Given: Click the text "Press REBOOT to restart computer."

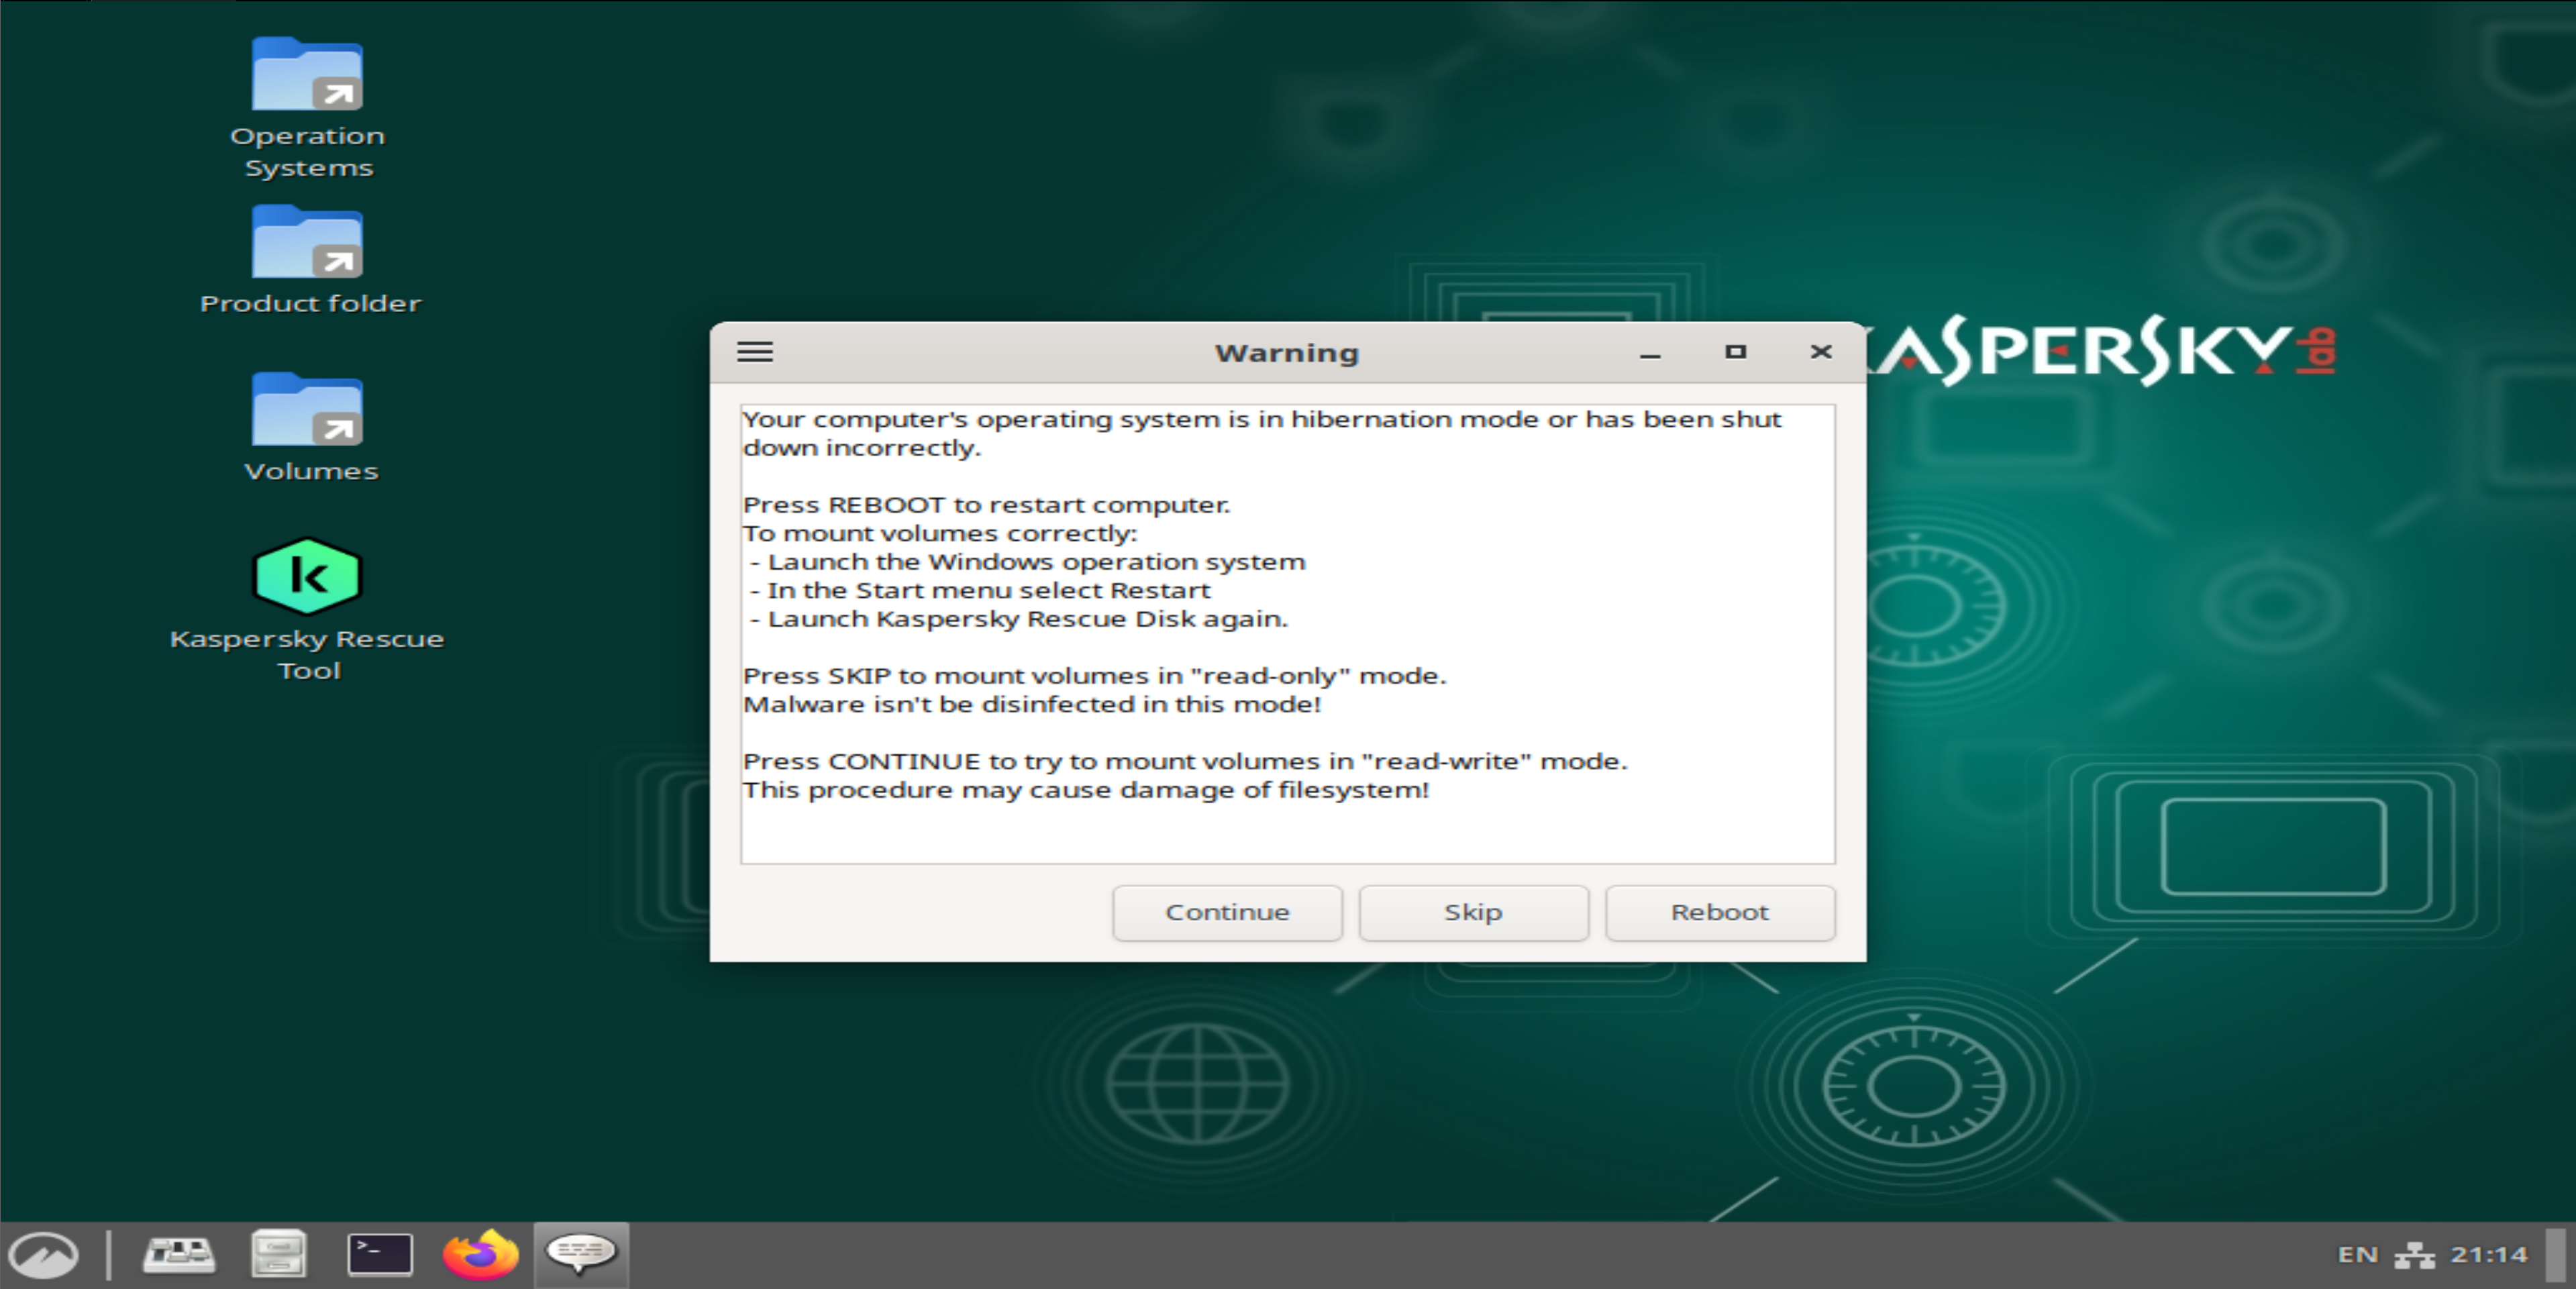Looking at the screenshot, I should tap(986, 505).
